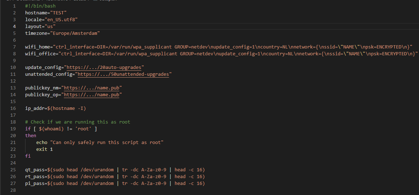This screenshot has width=419, height=195.
Task: Select line 4 via its line number
Action: coord(14,27)
